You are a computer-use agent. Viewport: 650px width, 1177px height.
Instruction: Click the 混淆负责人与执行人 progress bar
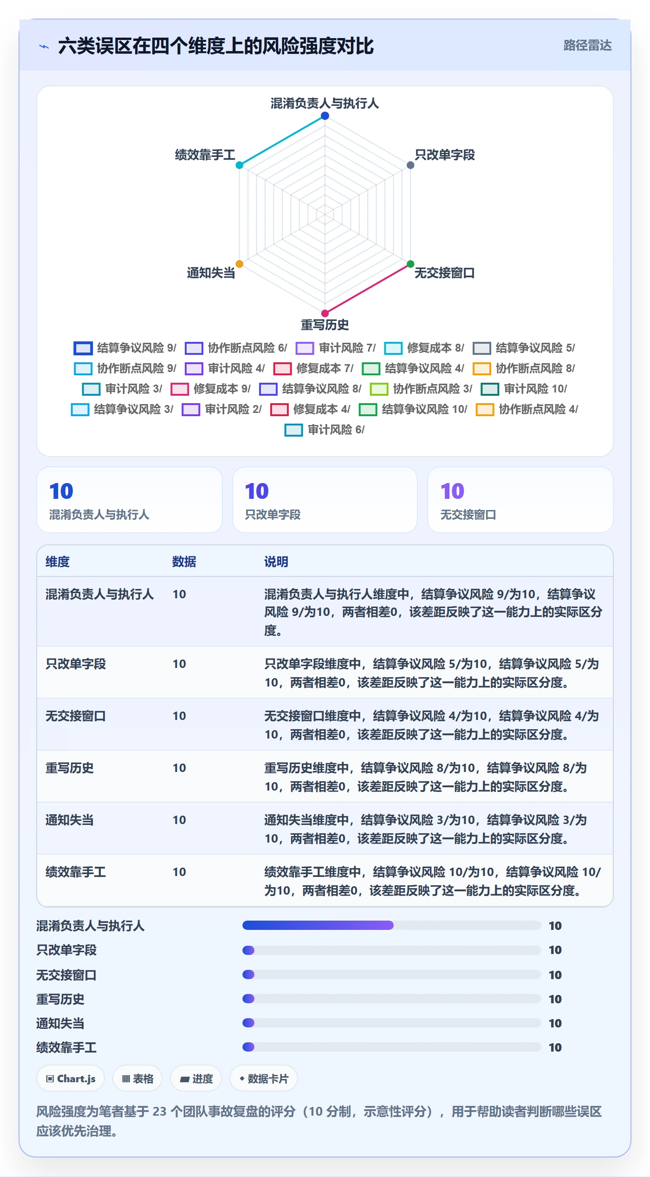(x=391, y=925)
